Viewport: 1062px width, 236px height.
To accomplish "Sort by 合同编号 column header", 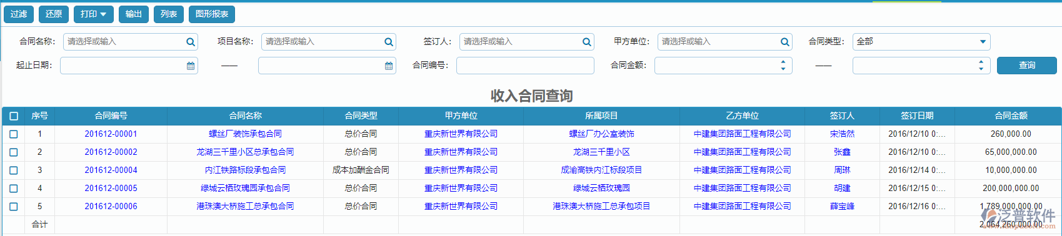I will (x=111, y=116).
